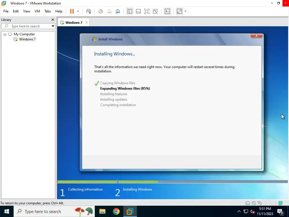Toggle the thumbnail bar view icon
This screenshot has width=289, height=217.
tap(138, 11)
